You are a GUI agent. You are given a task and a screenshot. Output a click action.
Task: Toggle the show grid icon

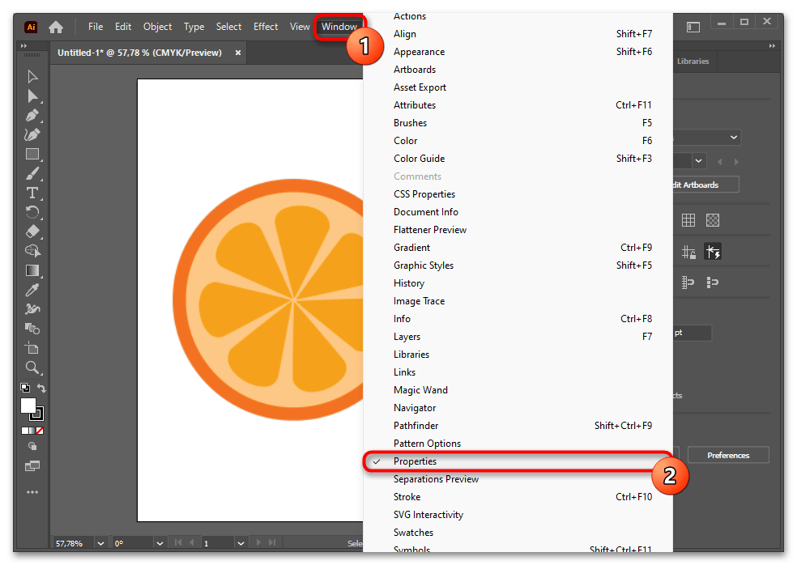click(x=688, y=220)
